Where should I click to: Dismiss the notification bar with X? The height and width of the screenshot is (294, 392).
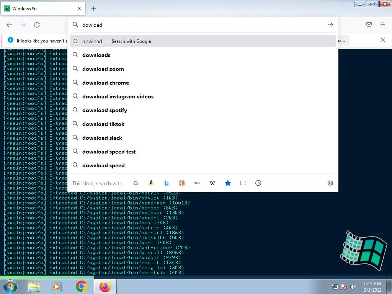[383, 40]
